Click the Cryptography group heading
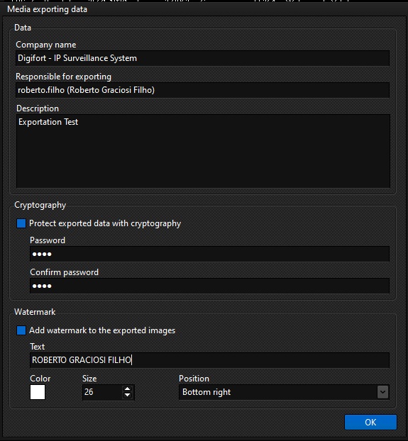This screenshot has height=441, width=408. [x=40, y=205]
